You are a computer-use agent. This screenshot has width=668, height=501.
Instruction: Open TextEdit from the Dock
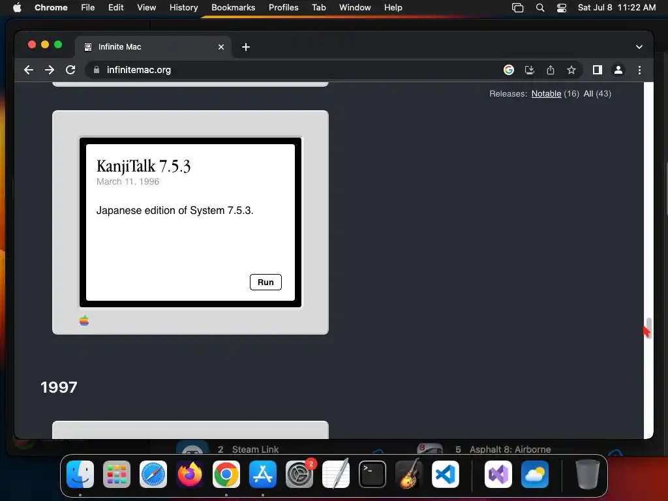(x=336, y=474)
